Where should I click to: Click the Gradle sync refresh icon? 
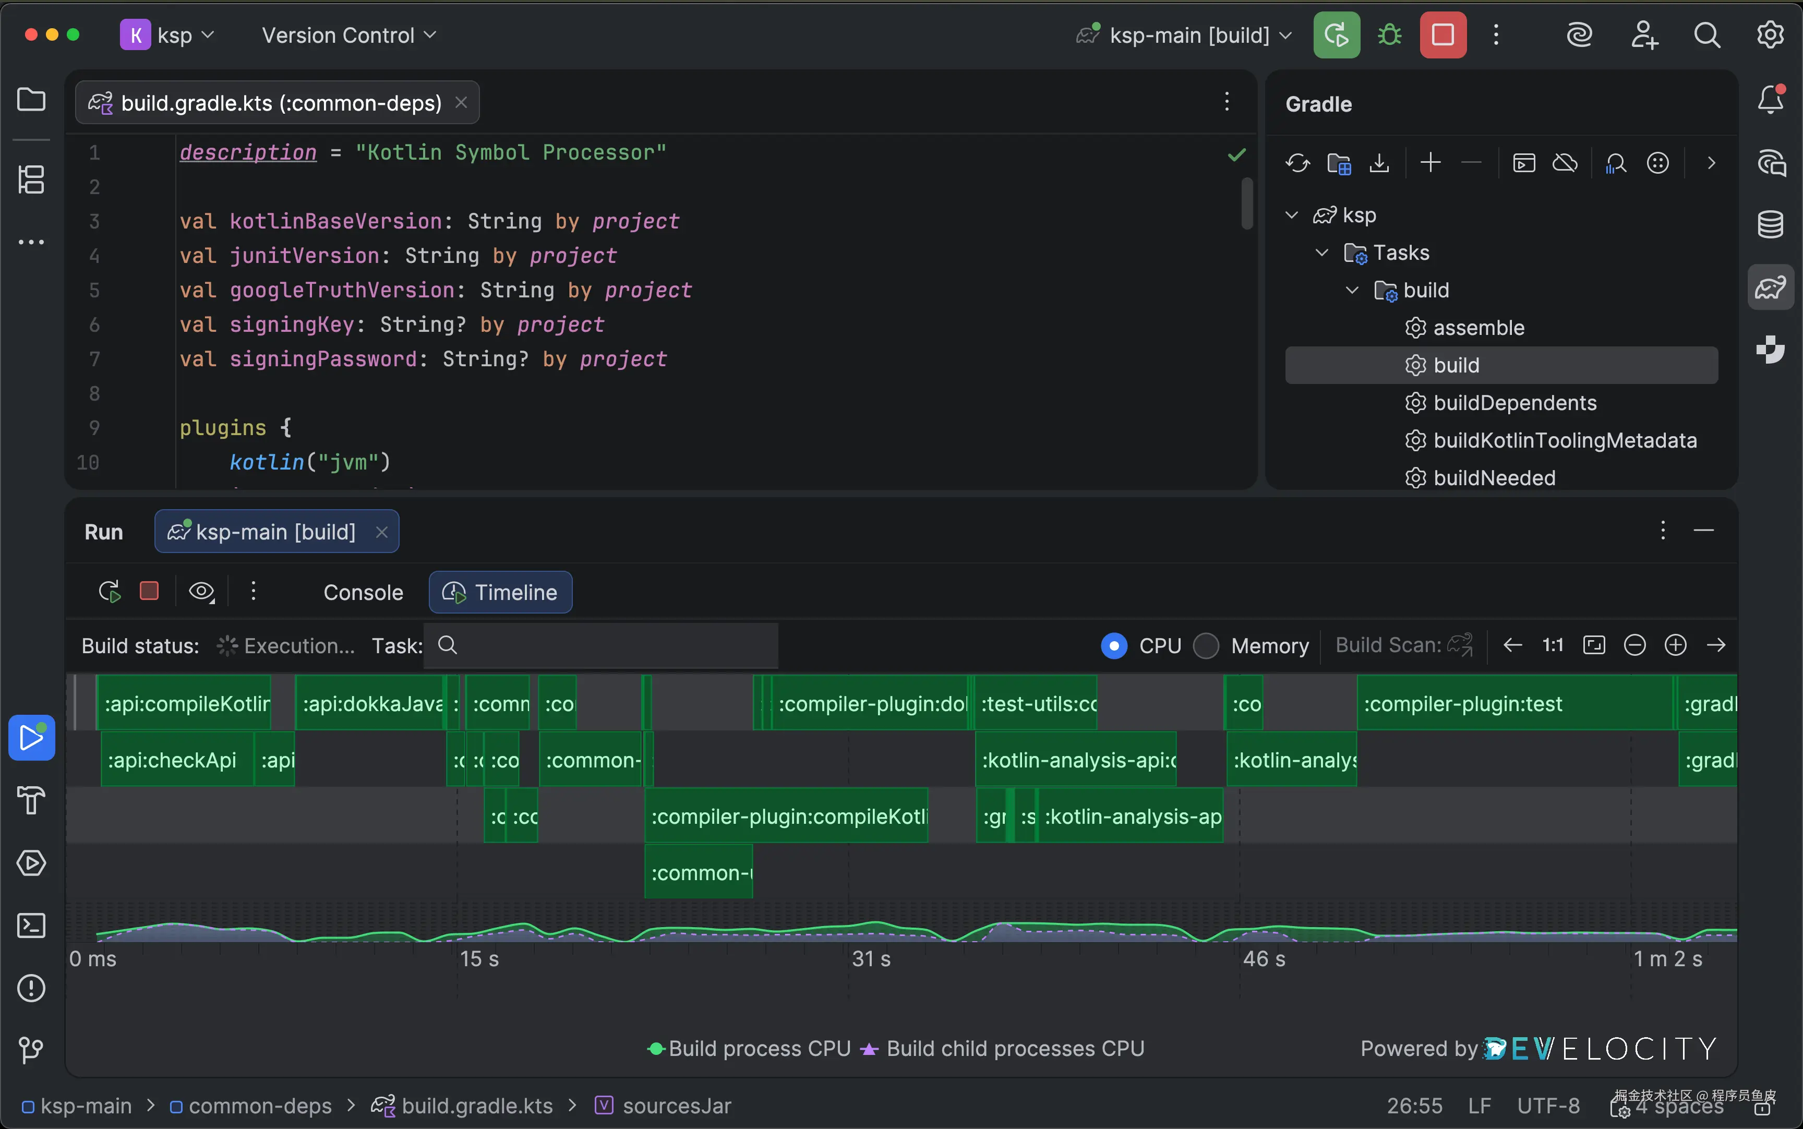click(x=1297, y=163)
